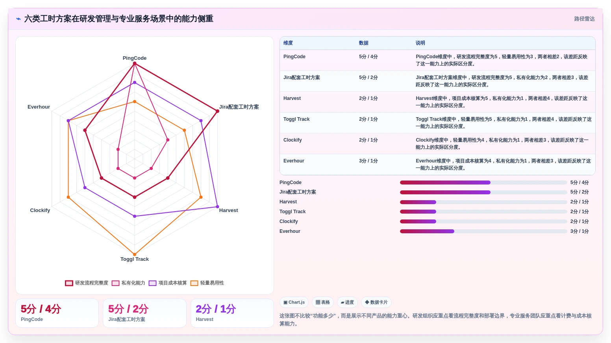
Task: Click the PingCode table description text
Action: pos(502,60)
